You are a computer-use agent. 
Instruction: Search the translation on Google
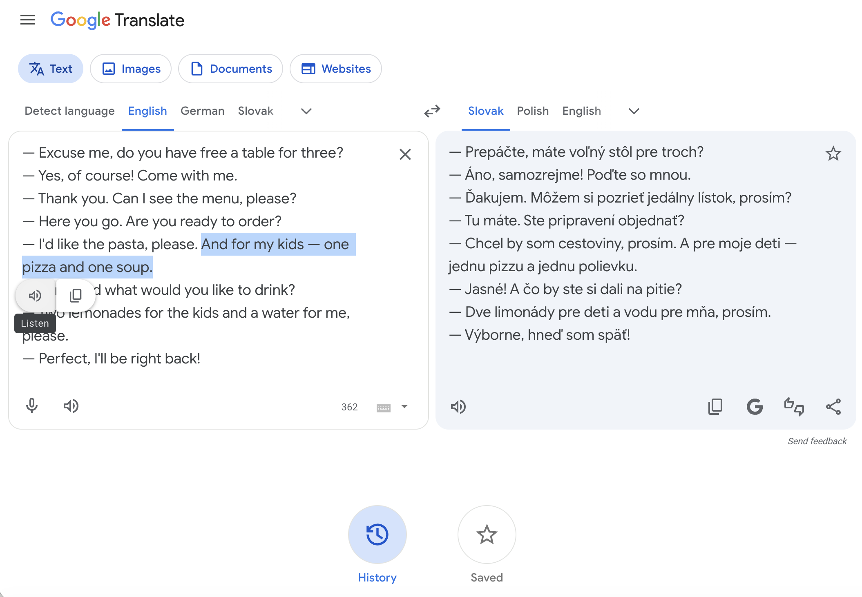(x=755, y=406)
